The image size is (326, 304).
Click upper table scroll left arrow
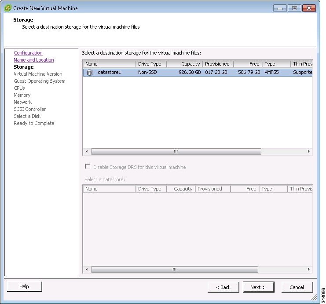tap(87, 152)
